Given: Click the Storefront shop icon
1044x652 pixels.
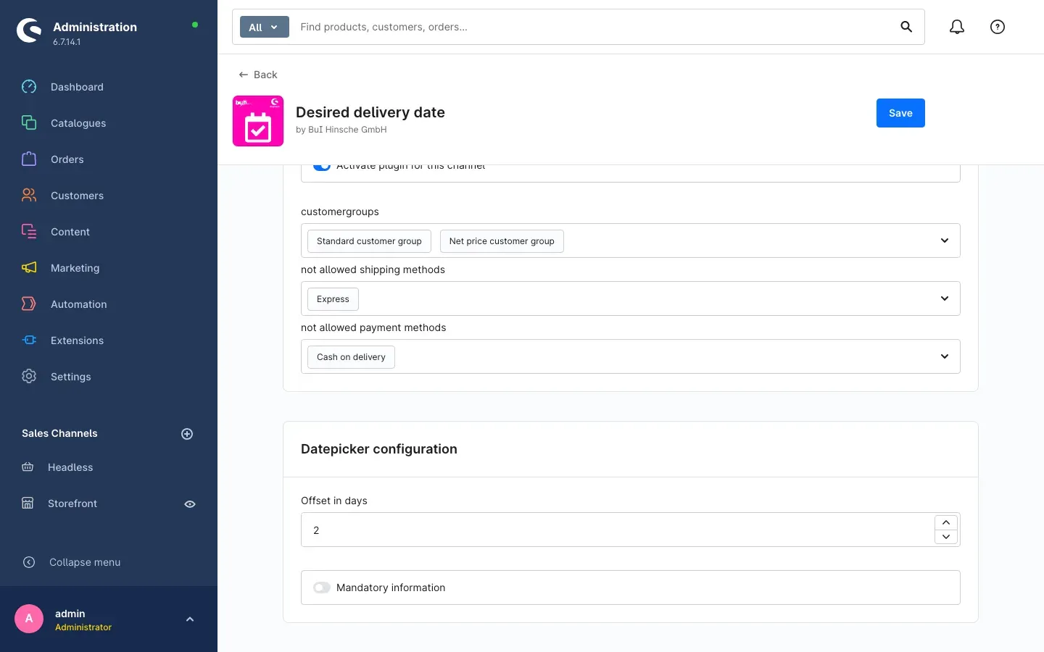Looking at the screenshot, I should coord(28,503).
